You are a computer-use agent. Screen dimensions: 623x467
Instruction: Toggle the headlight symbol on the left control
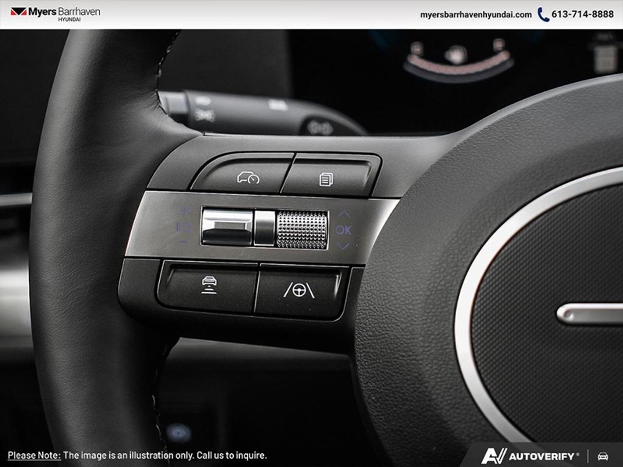[184, 227]
